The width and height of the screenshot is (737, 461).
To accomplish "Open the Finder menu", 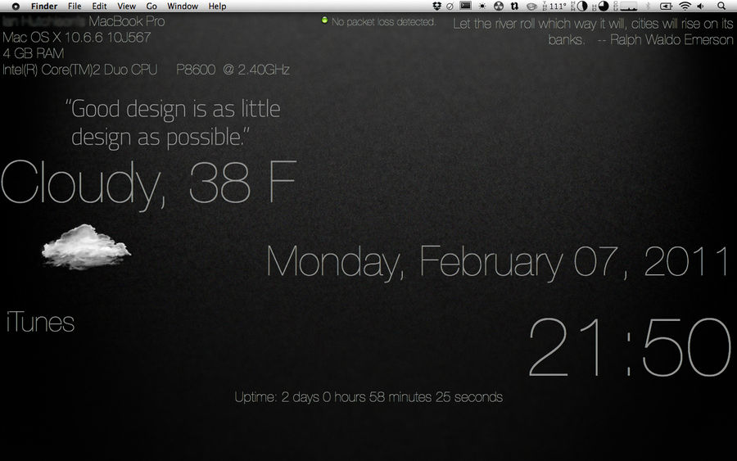I will [x=44, y=6].
